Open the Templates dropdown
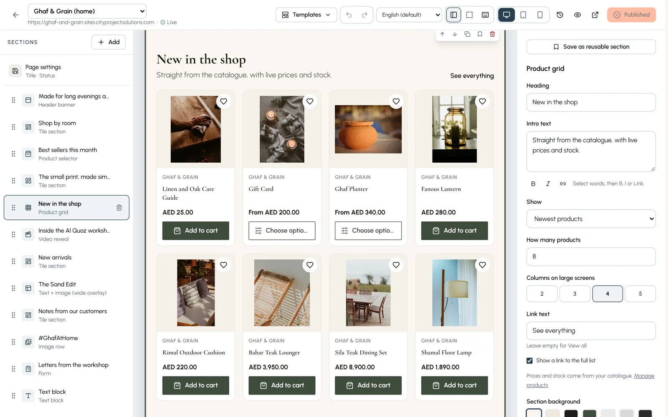The width and height of the screenshot is (668, 417). click(306, 15)
